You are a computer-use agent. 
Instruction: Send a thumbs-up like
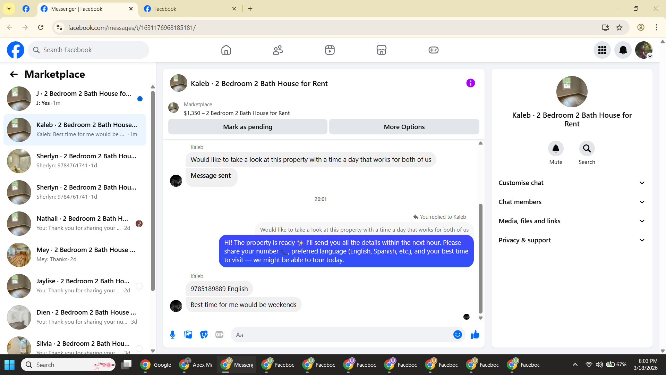[x=475, y=335]
